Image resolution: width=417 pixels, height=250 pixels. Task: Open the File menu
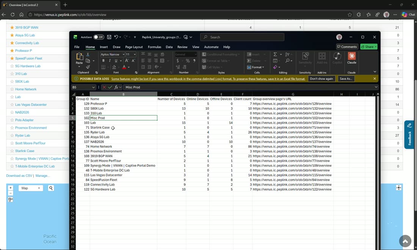coord(77,47)
